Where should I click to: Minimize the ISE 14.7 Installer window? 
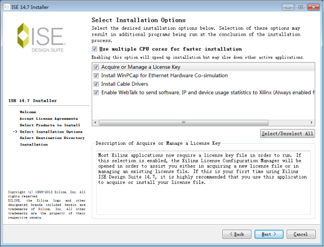coord(288,7)
